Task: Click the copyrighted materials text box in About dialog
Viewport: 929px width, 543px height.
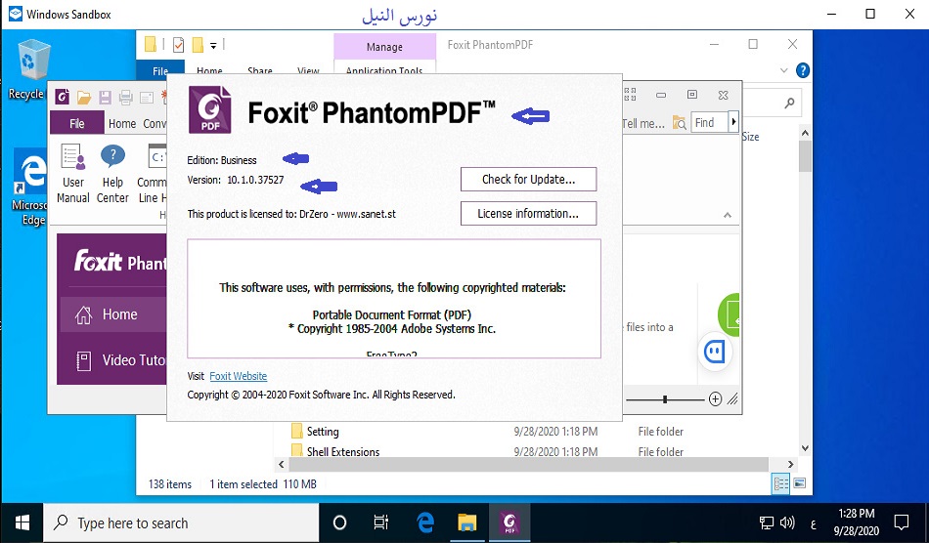Action: tap(394, 299)
